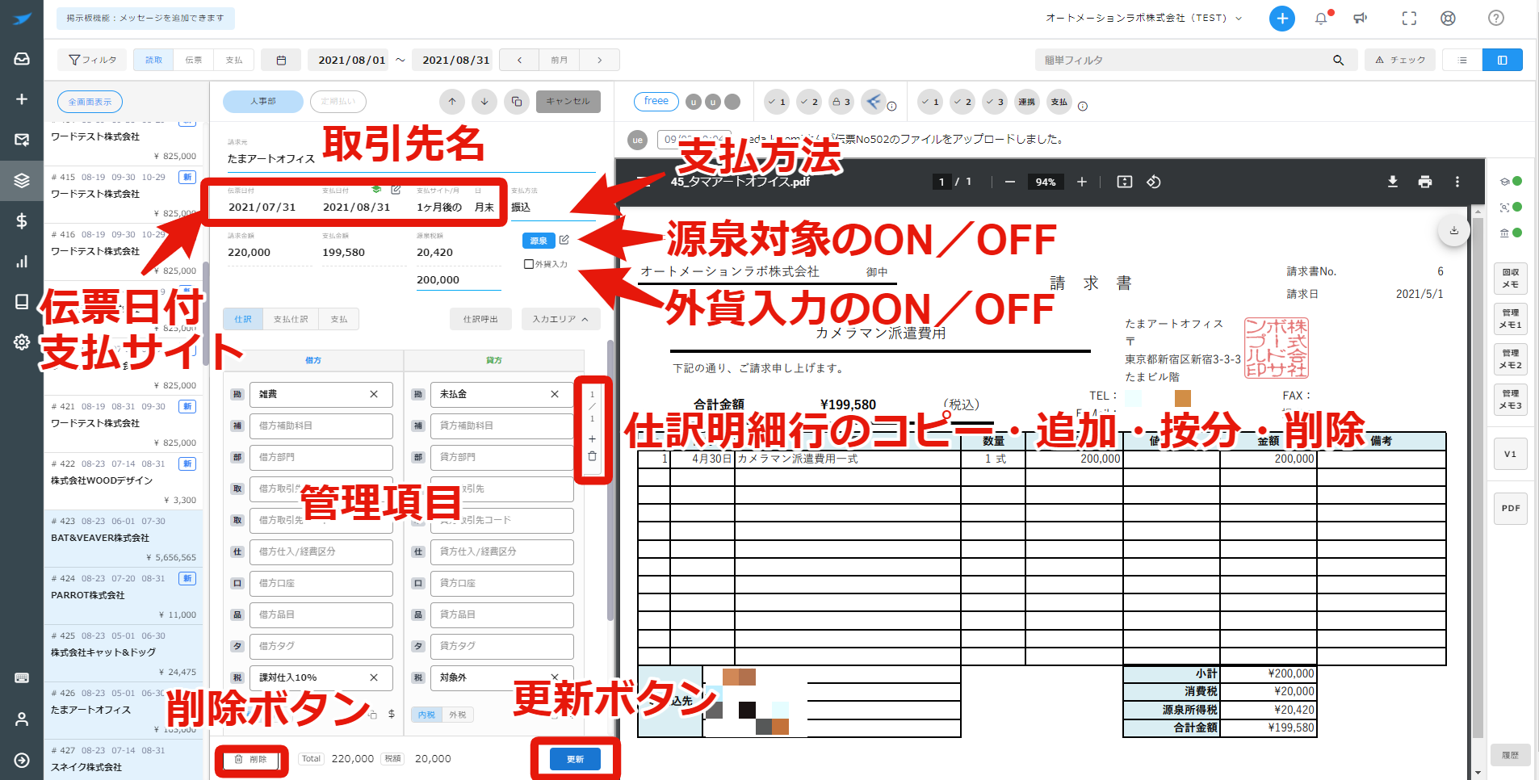Open the inbox tray icon in left sidebar
This screenshot has height=780, width=1539.
click(x=22, y=59)
